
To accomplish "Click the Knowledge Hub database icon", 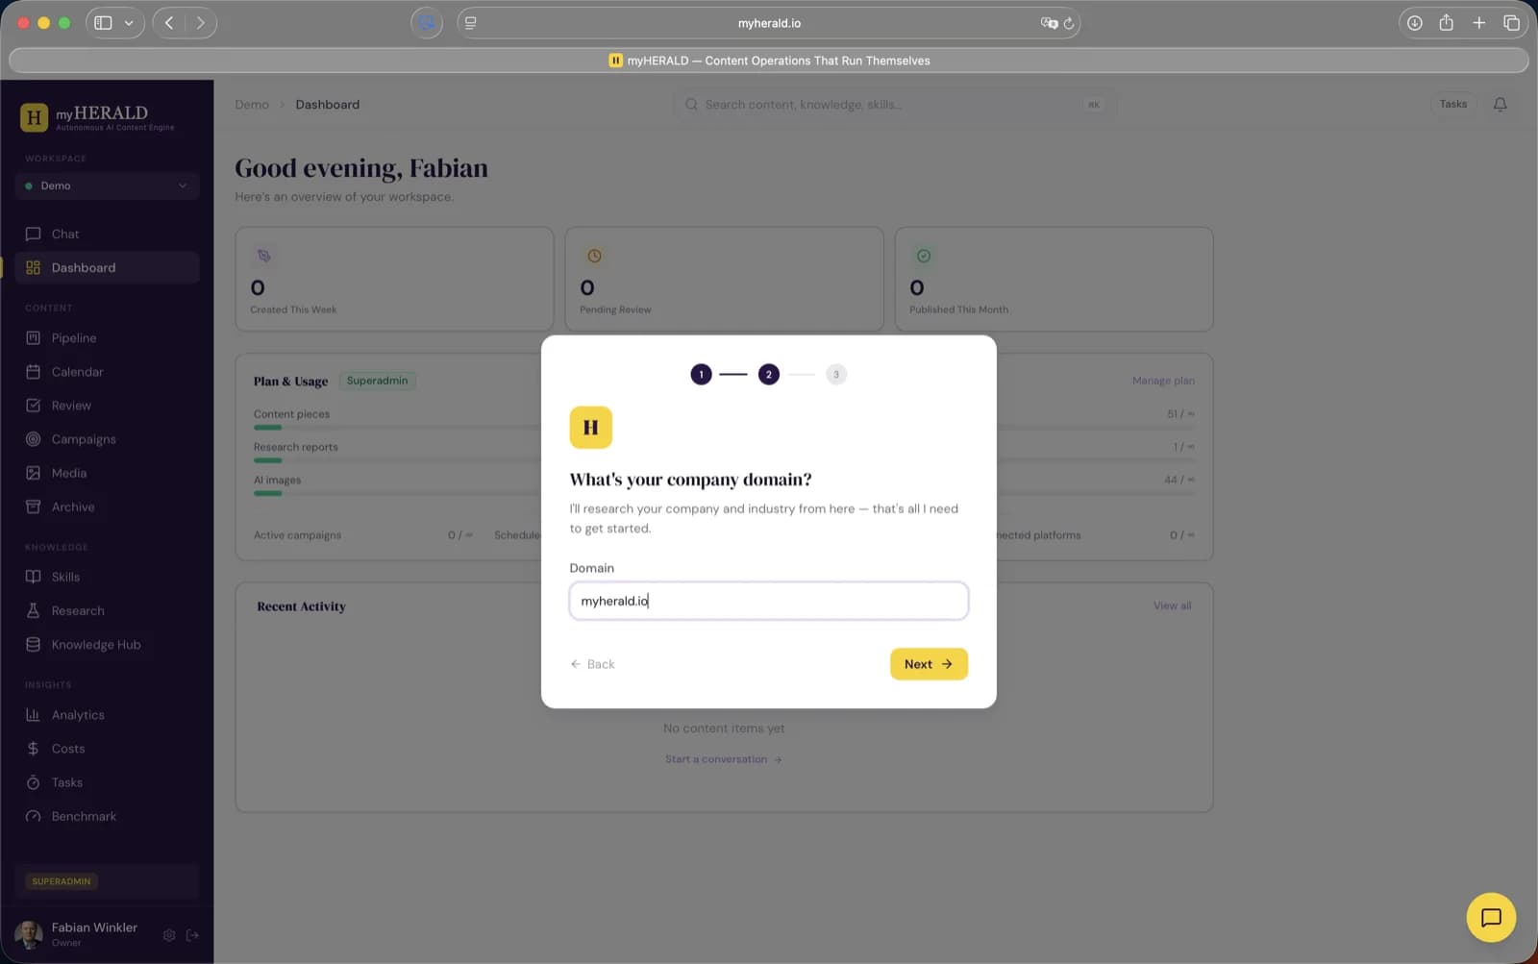I will pyautogui.click(x=34, y=644).
